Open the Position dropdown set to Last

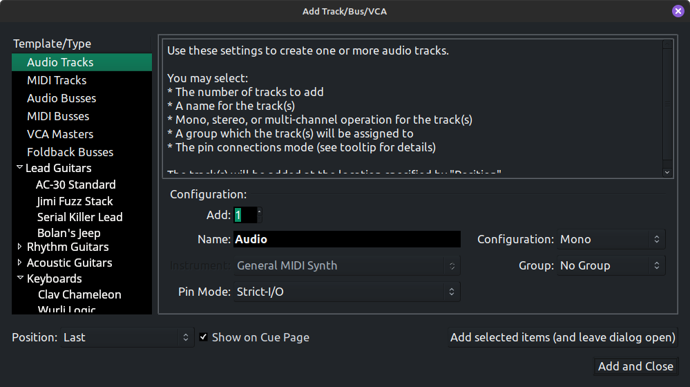(x=126, y=337)
